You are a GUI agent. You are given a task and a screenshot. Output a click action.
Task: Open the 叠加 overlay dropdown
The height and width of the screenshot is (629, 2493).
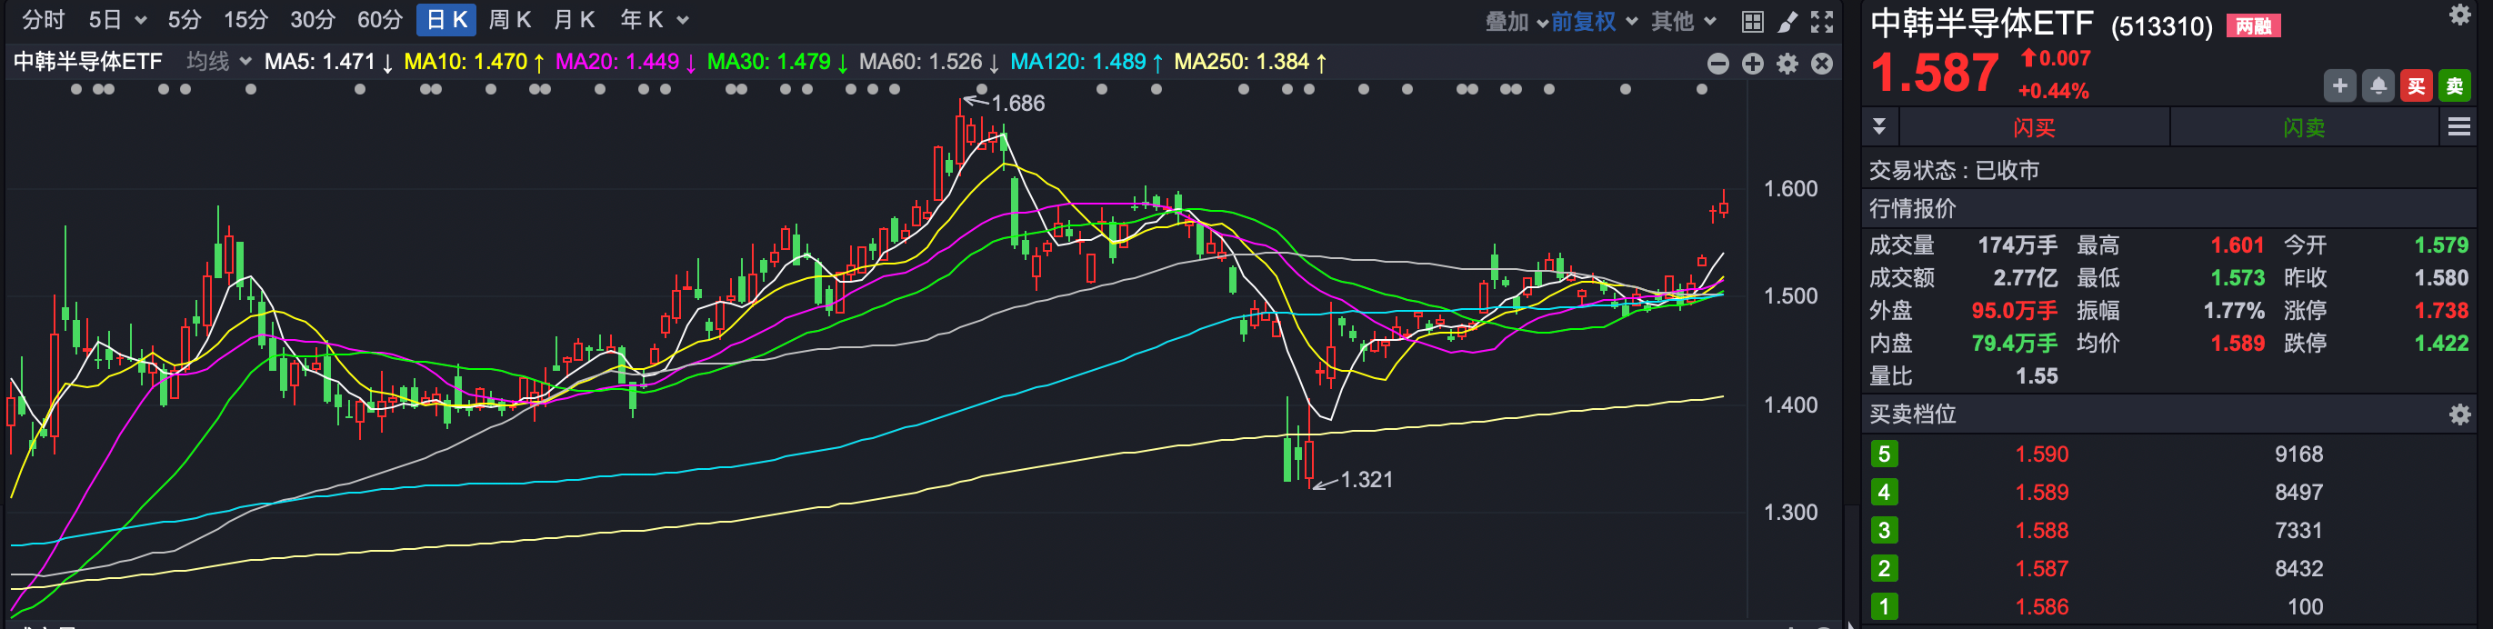point(1516,21)
